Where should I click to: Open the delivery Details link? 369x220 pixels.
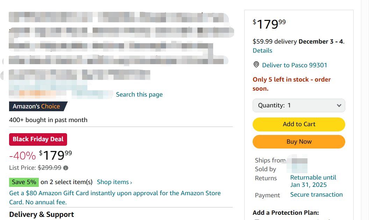pyautogui.click(x=262, y=51)
